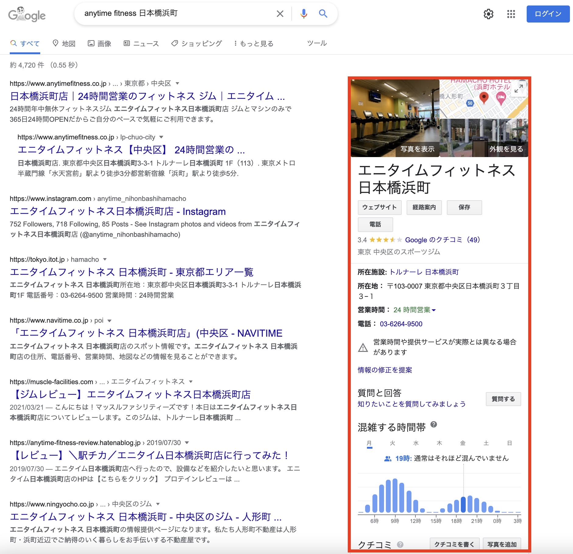Viewport: 573px width, 554px height.
Task: Expand the map with arrows icon
Action: (x=519, y=89)
